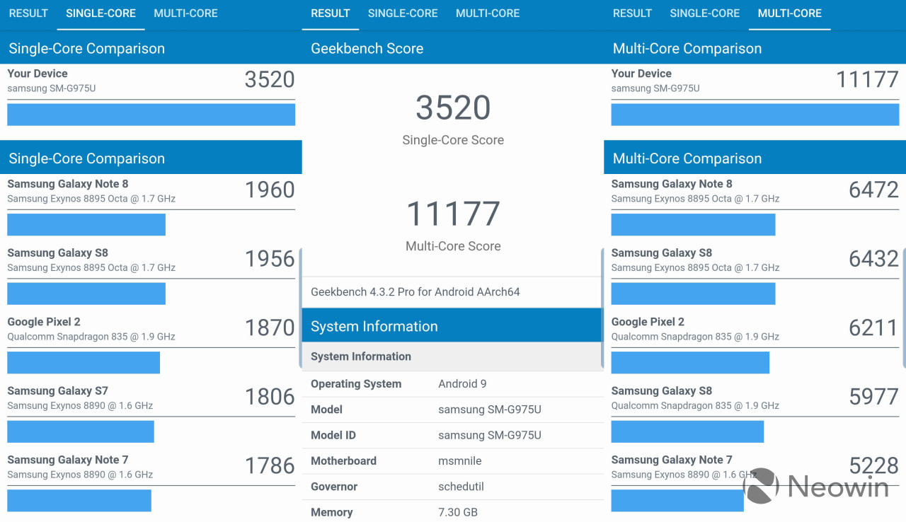Select the Memory label
The width and height of the screenshot is (906, 522).
(331, 512)
